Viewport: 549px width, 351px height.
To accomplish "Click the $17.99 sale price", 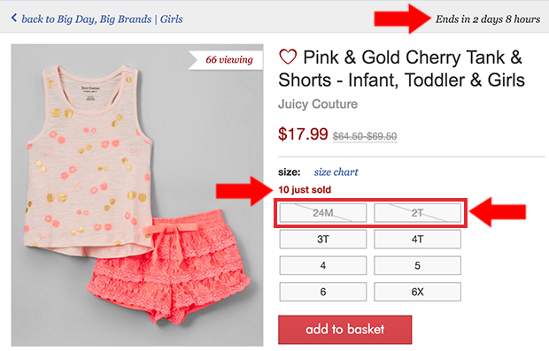I will pos(303,134).
